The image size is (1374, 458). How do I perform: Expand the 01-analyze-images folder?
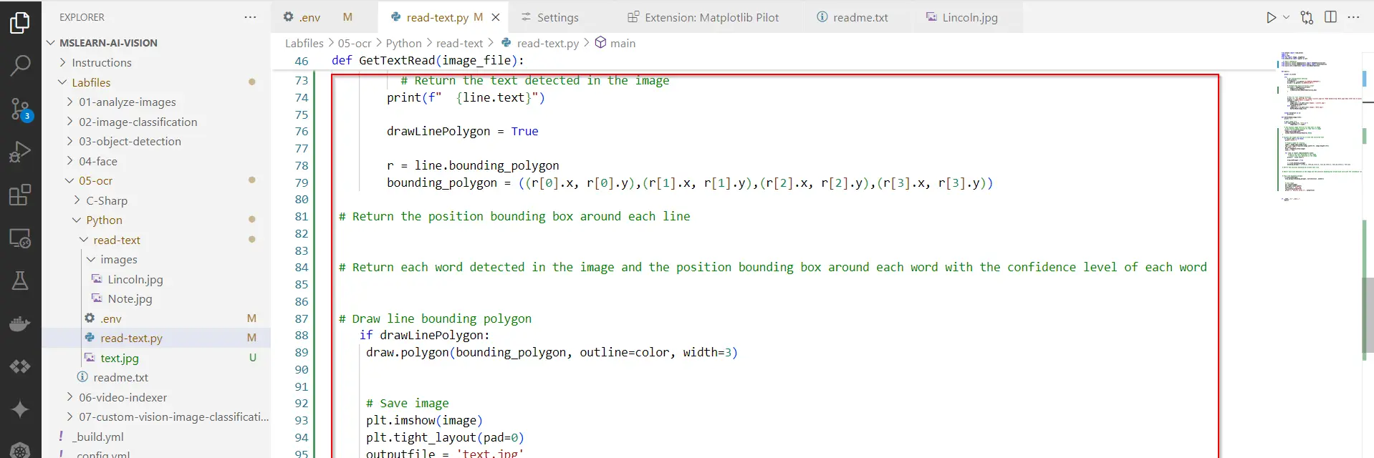pos(127,102)
